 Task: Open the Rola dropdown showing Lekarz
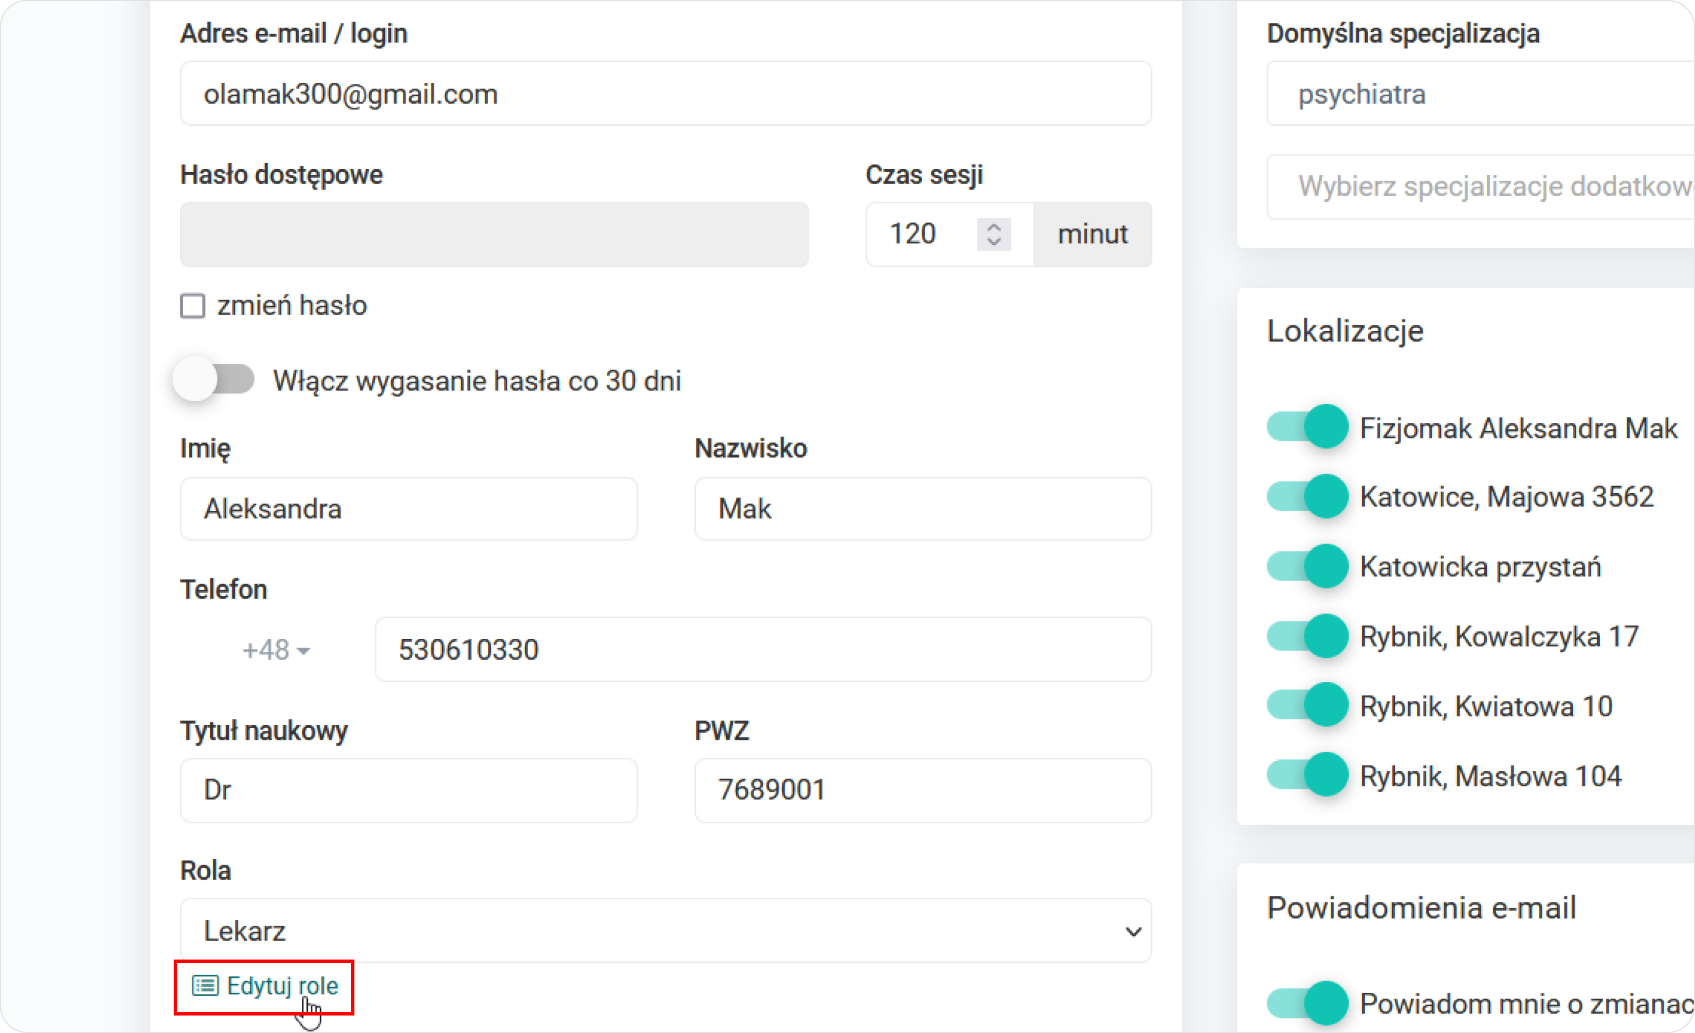click(x=666, y=930)
